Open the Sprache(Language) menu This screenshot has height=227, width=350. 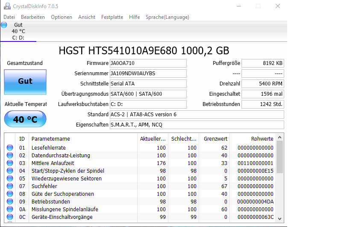[x=168, y=17]
